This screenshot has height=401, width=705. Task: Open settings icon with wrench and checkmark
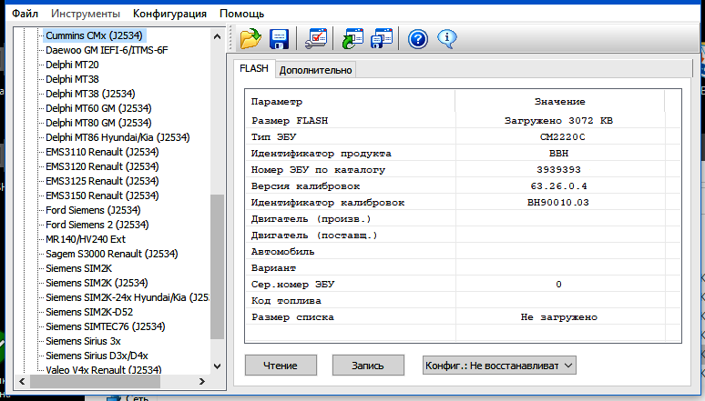point(316,38)
